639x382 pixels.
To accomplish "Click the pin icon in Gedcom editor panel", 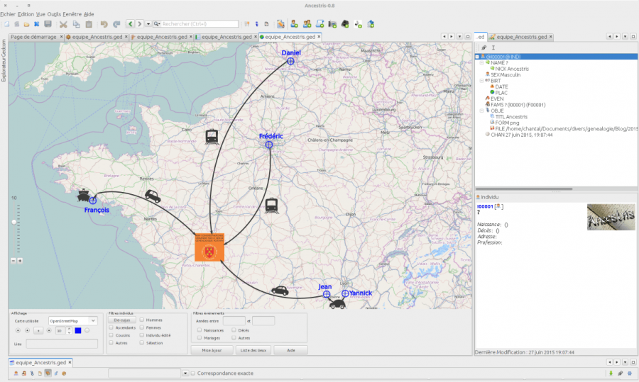I will click(484, 47).
